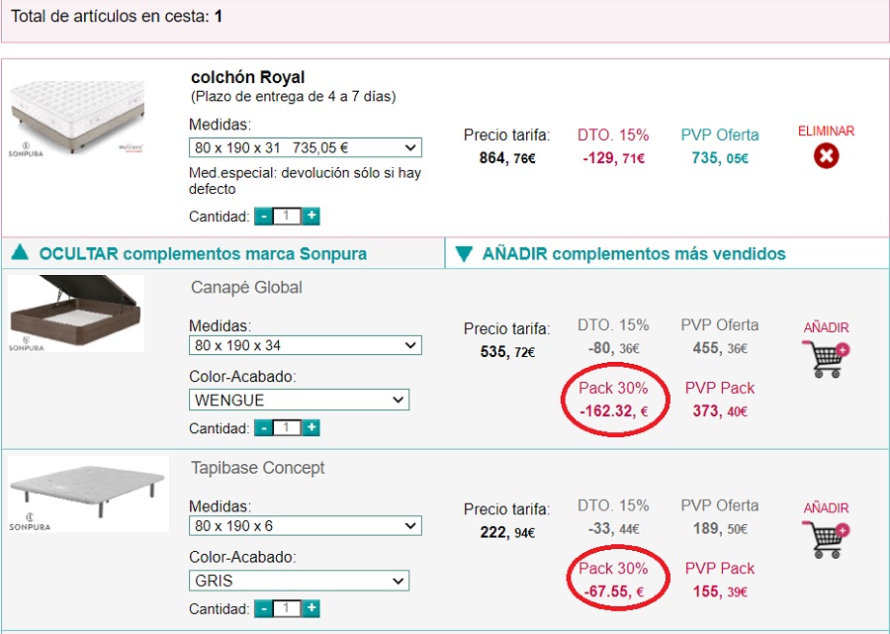Increase Tapibase Concept quantity with plus

tap(311, 608)
